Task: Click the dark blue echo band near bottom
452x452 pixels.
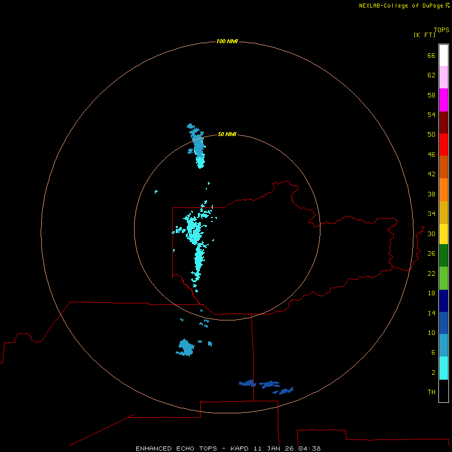Action: pos(266,387)
